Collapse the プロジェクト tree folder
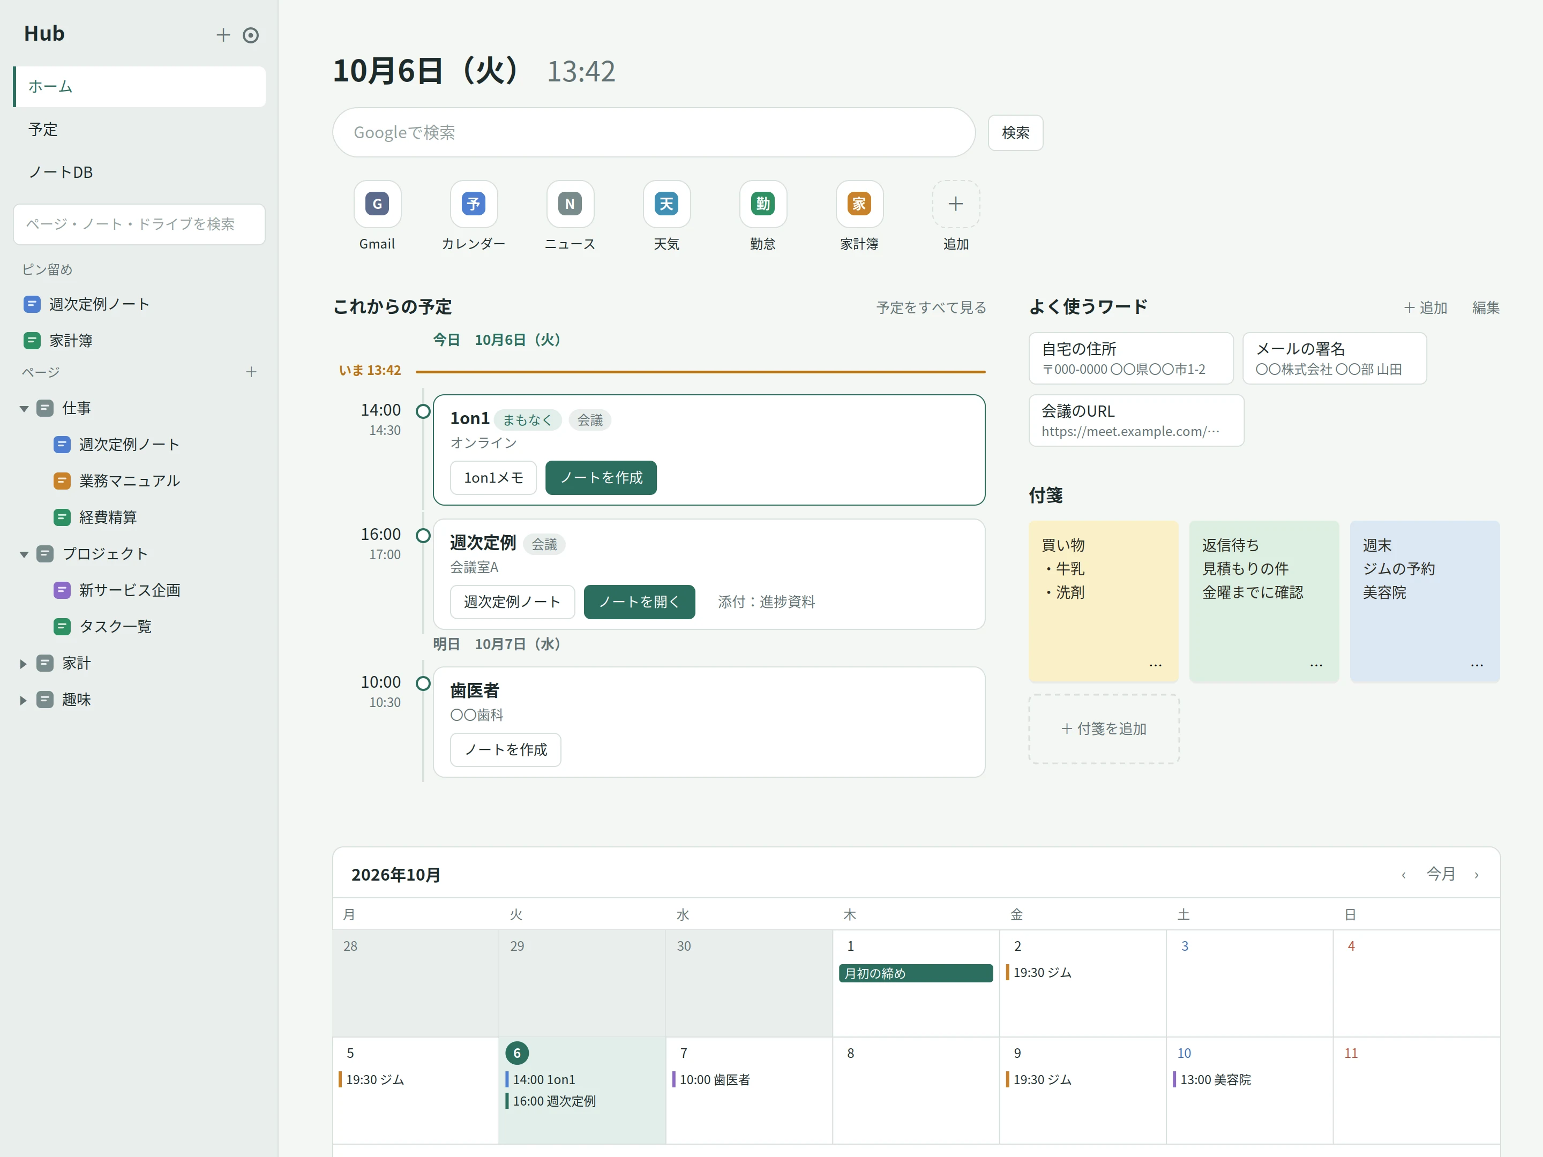Screen dimensions: 1543x1157 24,554
